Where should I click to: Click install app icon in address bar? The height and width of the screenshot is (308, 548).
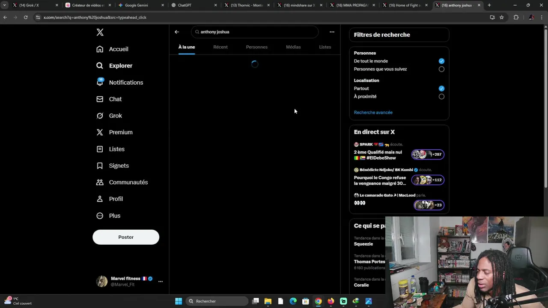coord(492,17)
